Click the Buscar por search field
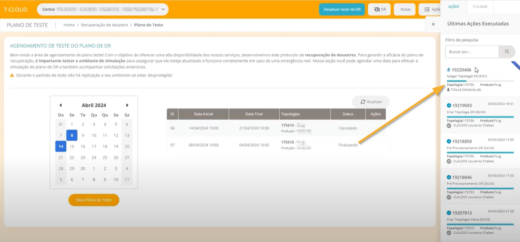Viewport: 520px width, 242px height. click(x=472, y=52)
